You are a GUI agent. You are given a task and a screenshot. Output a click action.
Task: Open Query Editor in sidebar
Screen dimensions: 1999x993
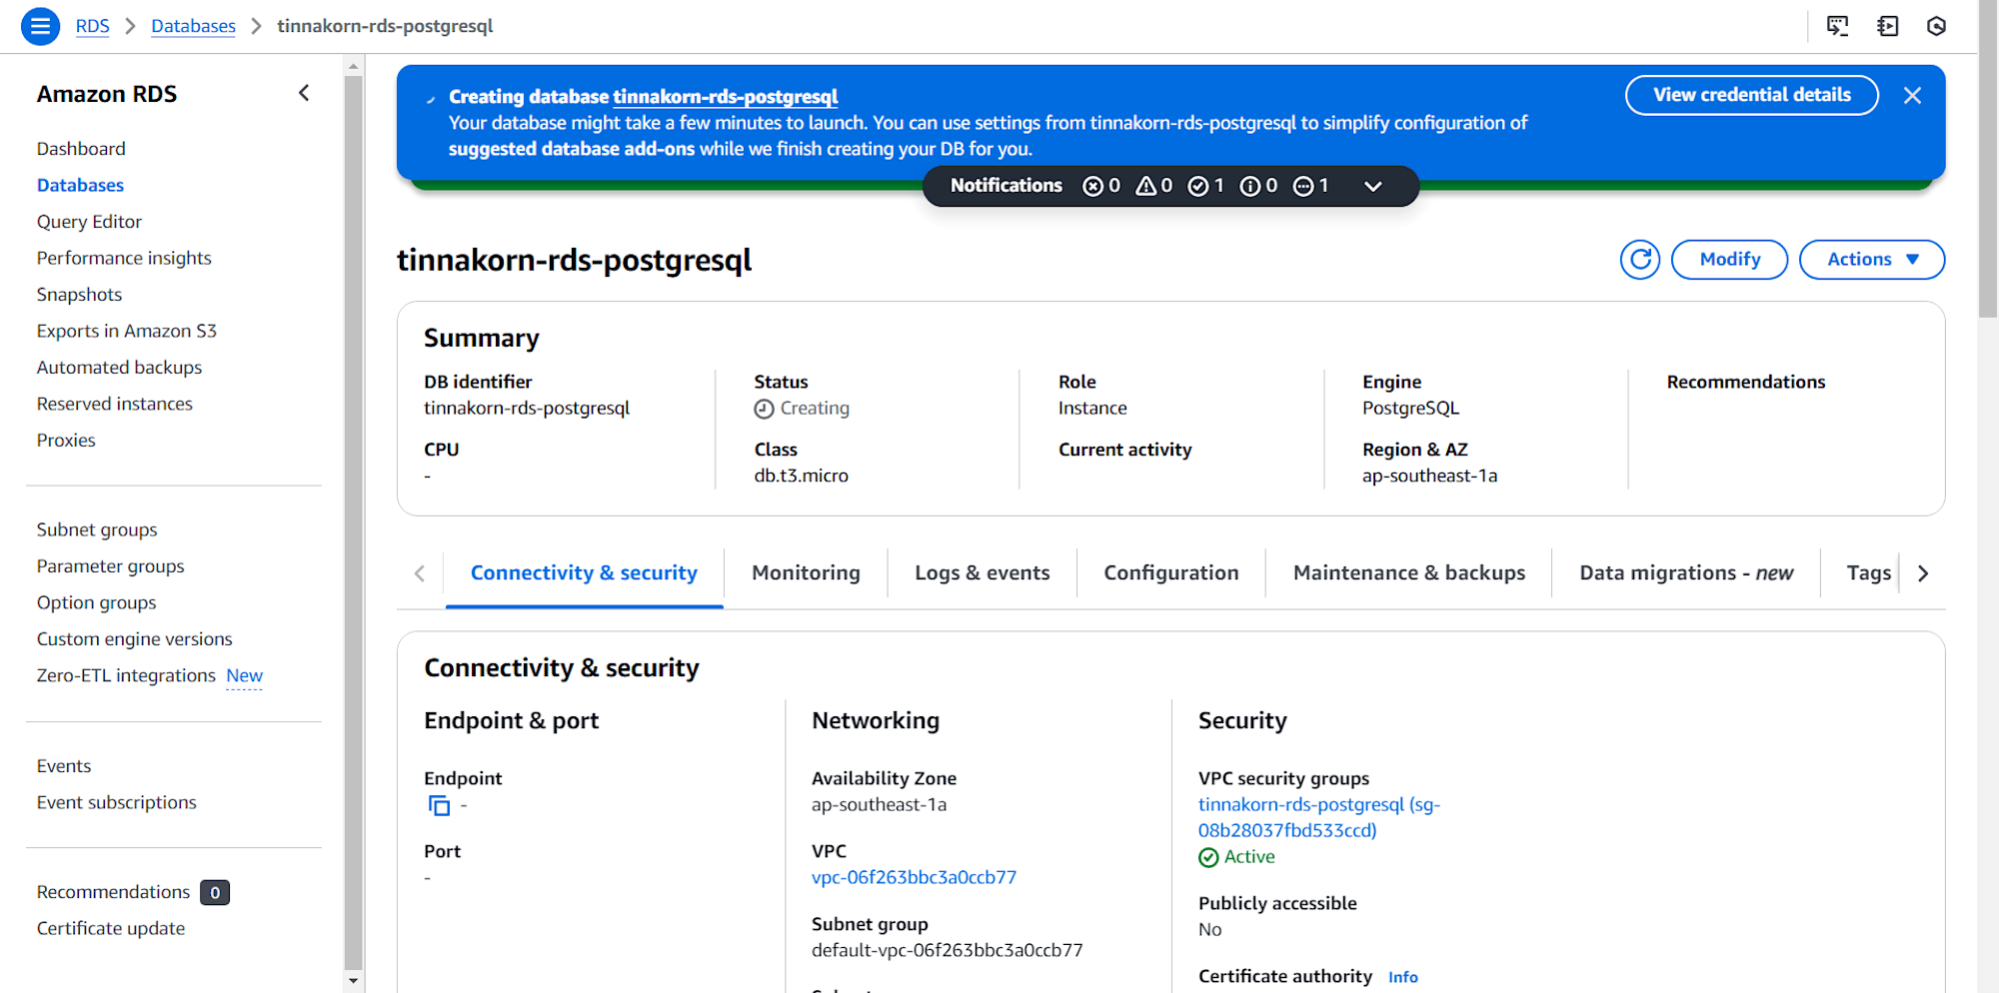(89, 222)
